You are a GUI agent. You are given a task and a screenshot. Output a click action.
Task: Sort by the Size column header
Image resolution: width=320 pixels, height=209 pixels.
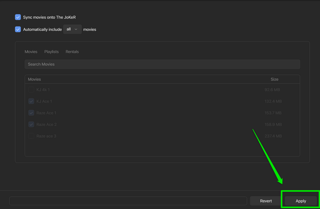tap(274, 79)
